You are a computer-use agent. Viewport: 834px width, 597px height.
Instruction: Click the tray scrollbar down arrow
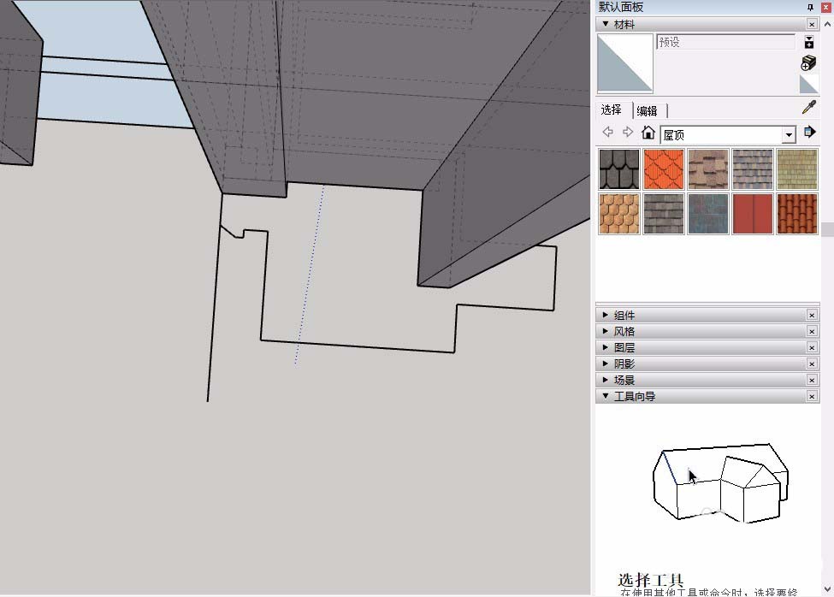(x=827, y=589)
